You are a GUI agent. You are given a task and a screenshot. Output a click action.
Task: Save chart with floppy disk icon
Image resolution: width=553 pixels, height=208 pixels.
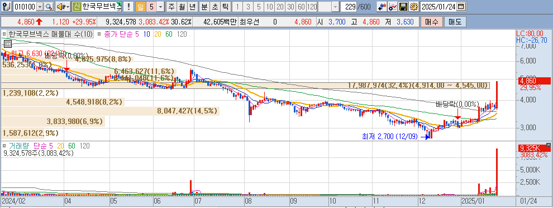click(403, 6)
